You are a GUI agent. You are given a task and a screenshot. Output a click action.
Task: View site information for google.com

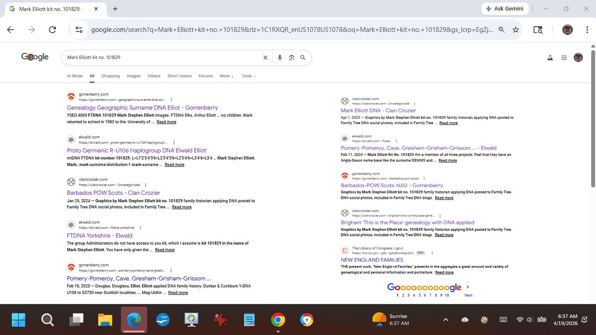click(79, 30)
